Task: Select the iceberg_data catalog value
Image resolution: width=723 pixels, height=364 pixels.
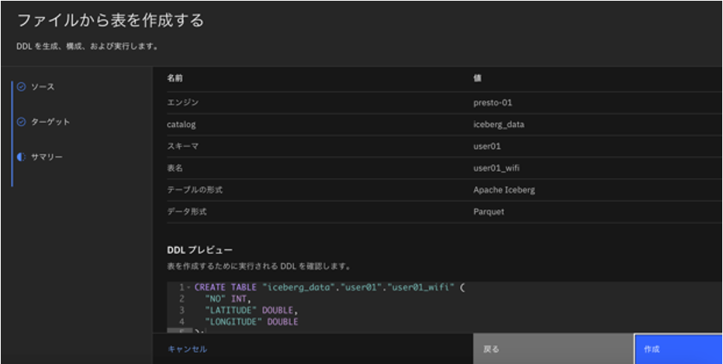Action: 499,124
